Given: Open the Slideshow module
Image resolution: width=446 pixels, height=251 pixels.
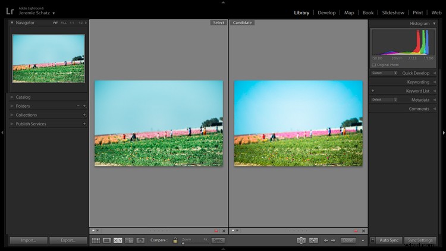Looking at the screenshot, I should pos(393,13).
